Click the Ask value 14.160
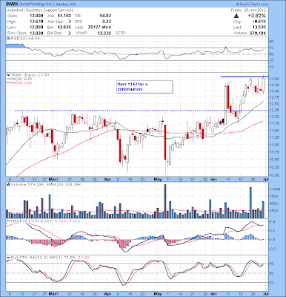Image resolution: width=286 pixels, height=297 pixels. click(x=64, y=16)
